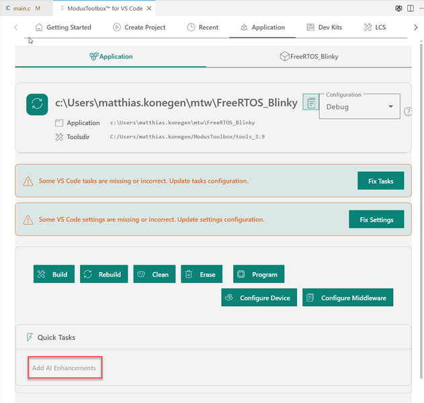Open the Create Project tab
424x403 pixels.
pos(139,28)
